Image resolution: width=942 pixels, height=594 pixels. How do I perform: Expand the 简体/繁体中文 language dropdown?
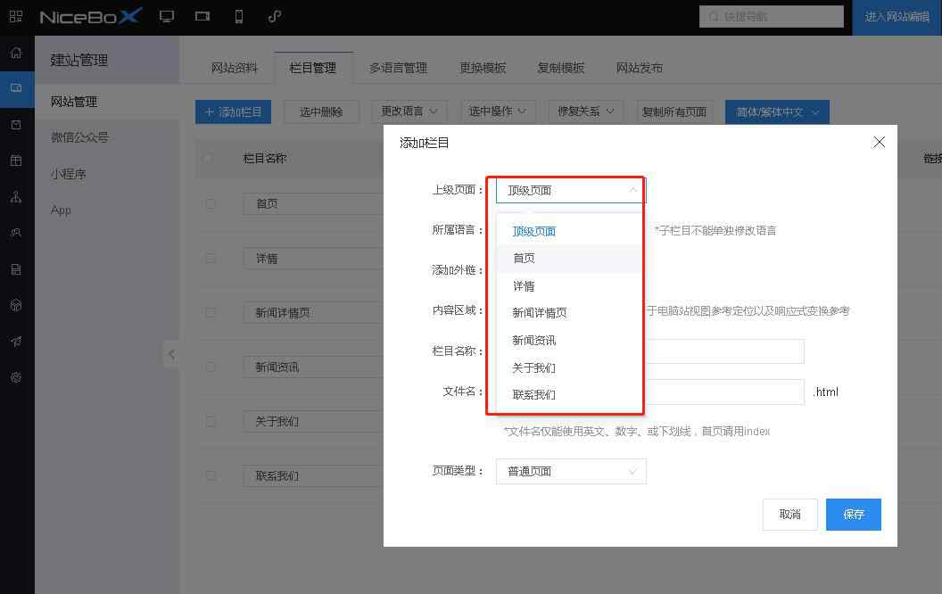pyautogui.click(x=777, y=111)
